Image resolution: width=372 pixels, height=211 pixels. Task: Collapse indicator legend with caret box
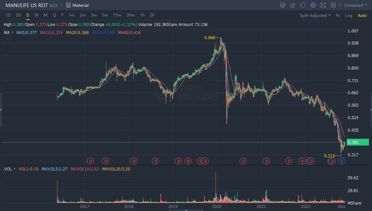click(x=7, y=39)
